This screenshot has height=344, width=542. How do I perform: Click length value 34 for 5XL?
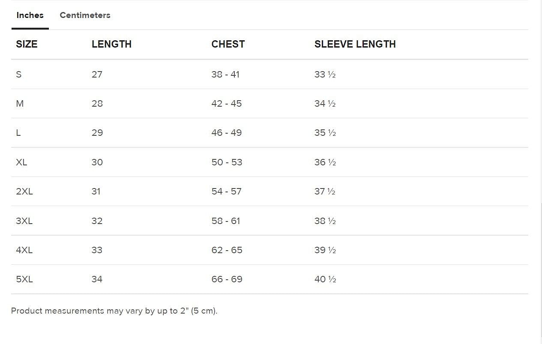click(97, 279)
